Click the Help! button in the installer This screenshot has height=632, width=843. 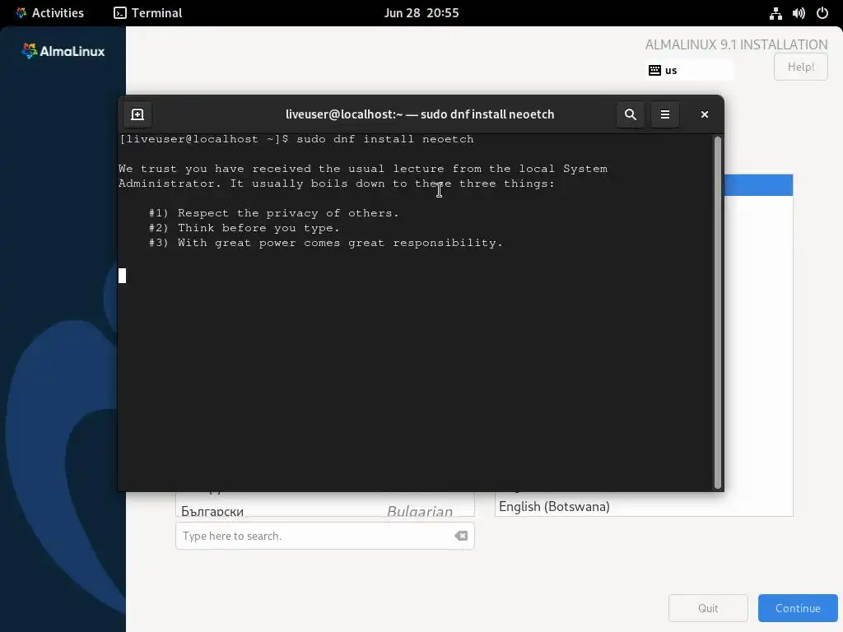[800, 67]
